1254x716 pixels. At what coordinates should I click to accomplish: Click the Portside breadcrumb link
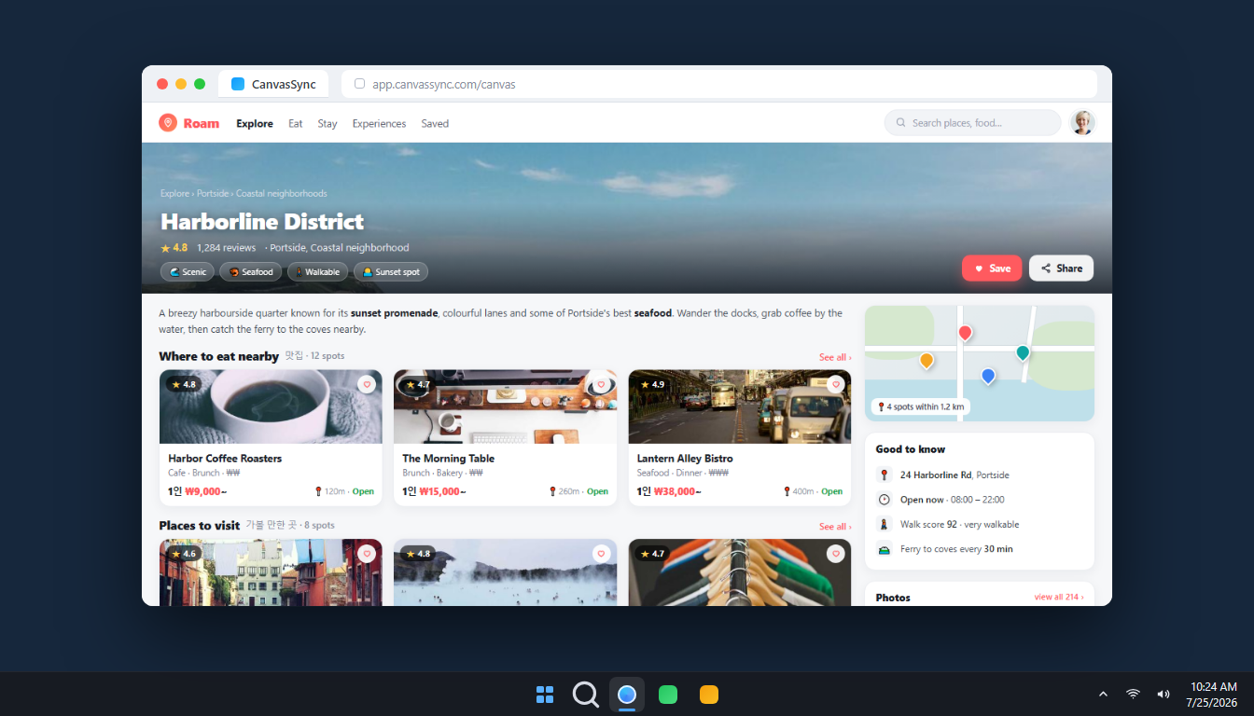(213, 194)
